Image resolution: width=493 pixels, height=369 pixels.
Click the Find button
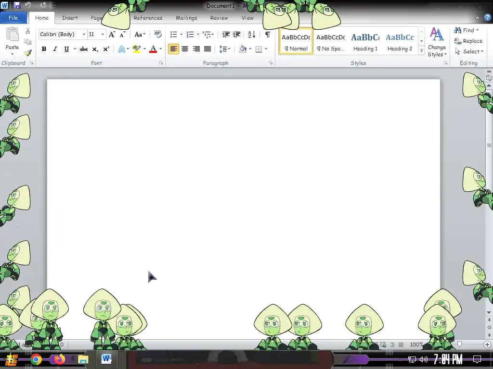[467, 30]
